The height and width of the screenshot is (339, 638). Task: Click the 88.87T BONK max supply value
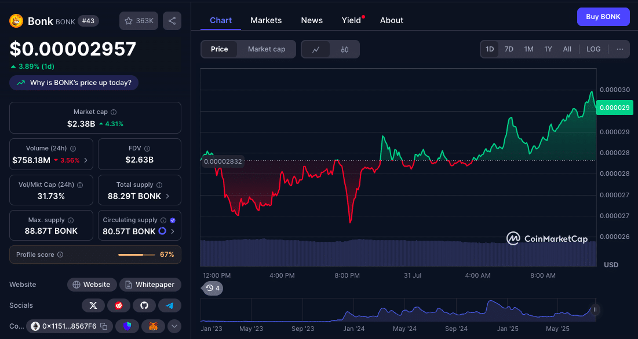[x=51, y=231]
